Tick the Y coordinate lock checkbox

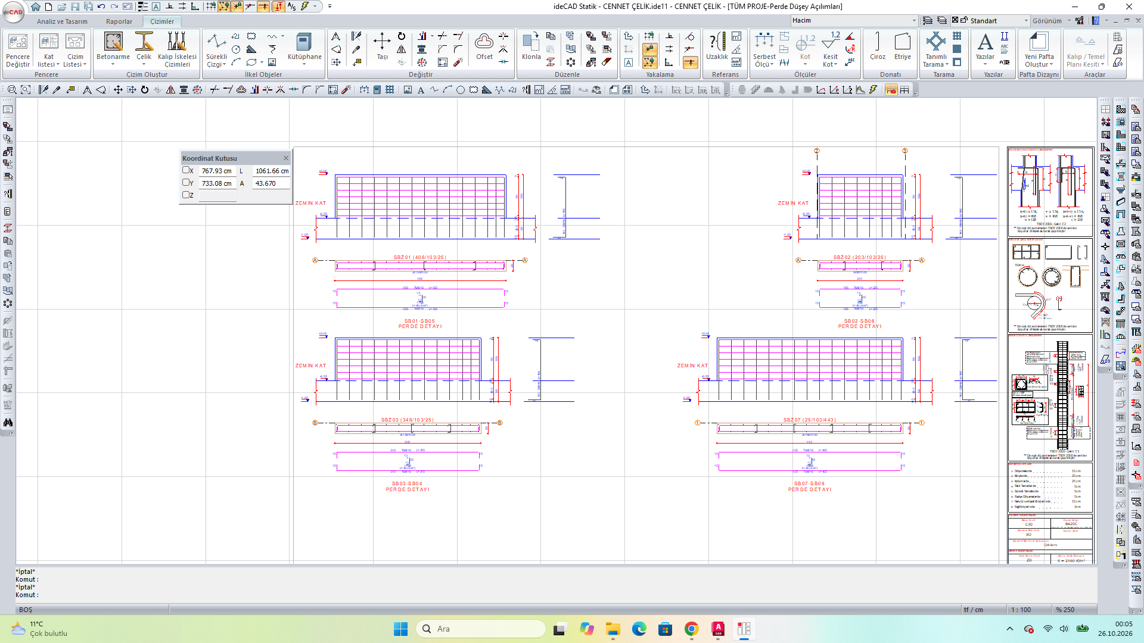click(186, 183)
